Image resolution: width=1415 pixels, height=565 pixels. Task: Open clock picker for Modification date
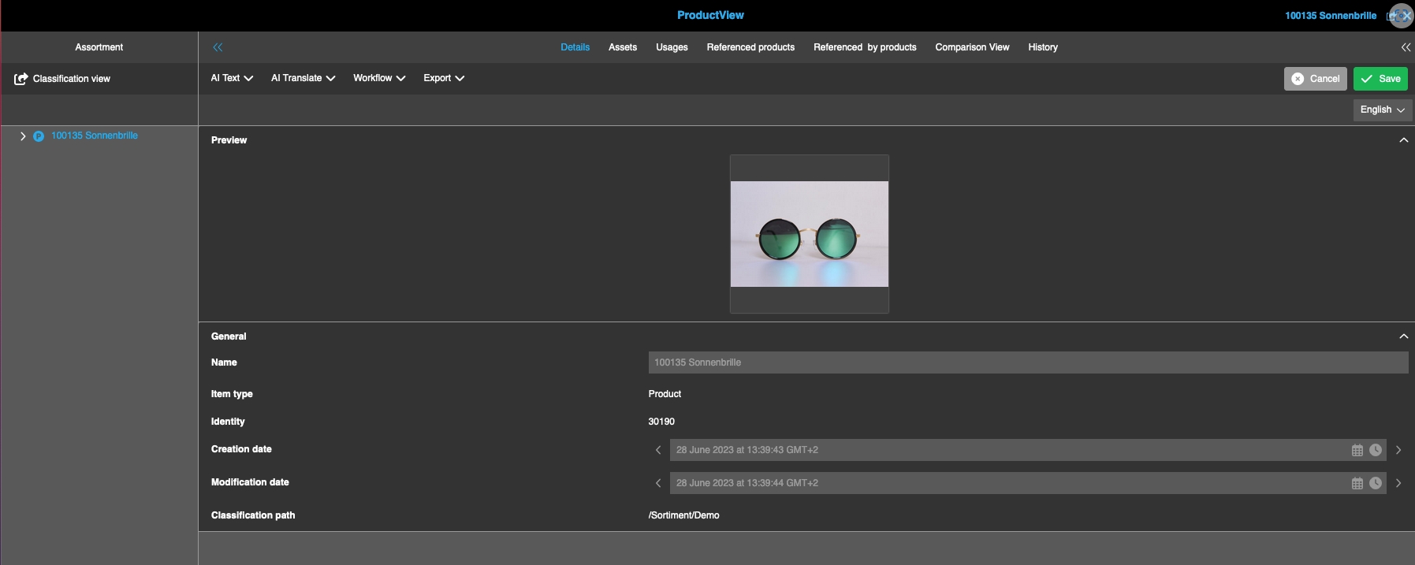pyautogui.click(x=1376, y=483)
